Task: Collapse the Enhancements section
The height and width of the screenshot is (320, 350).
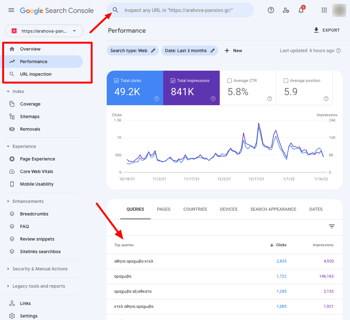Action: pos(8,201)
